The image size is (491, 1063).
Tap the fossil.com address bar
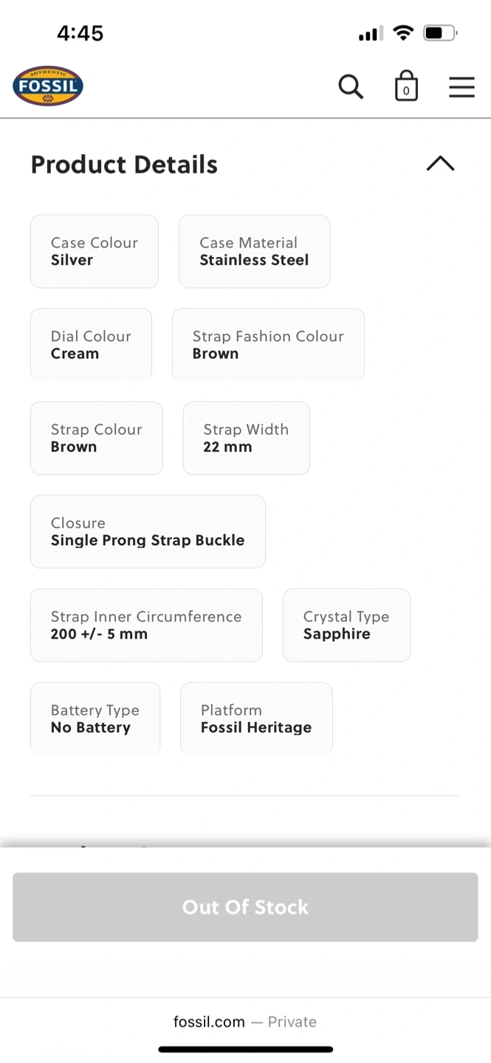245,1022
